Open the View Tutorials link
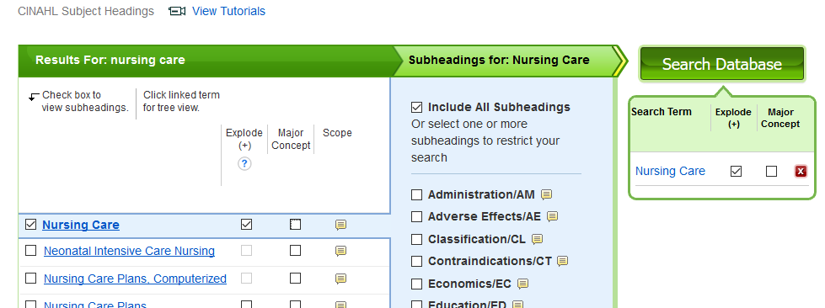Image resolution: width=825 pixels, height=308 pixels. [228, 11]
